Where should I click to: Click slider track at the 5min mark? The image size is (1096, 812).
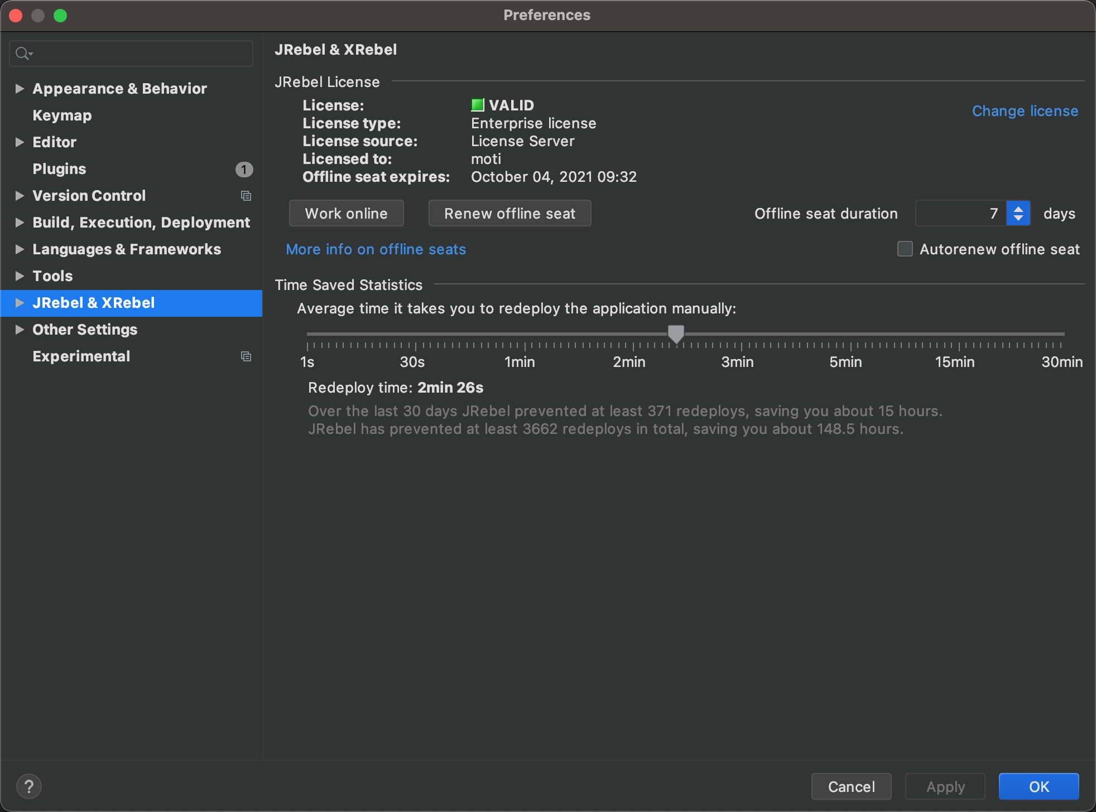[850, 334]
